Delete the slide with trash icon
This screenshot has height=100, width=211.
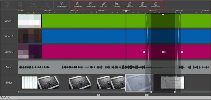(x=155, y=4)
